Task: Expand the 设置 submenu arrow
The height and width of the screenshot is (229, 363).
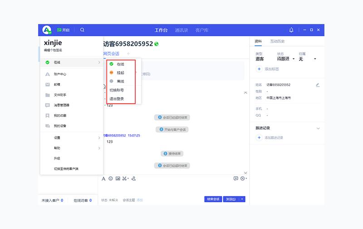Action: (x=99, y=138)
